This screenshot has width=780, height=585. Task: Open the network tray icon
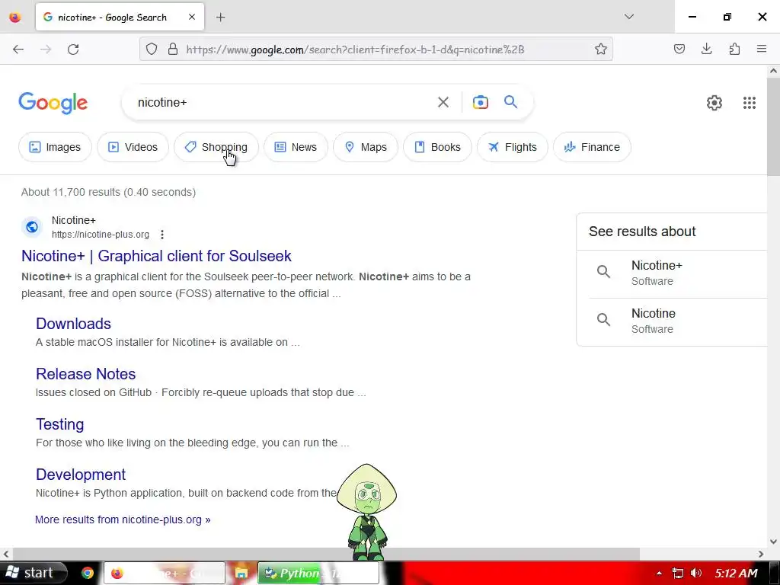click(677, 573)
